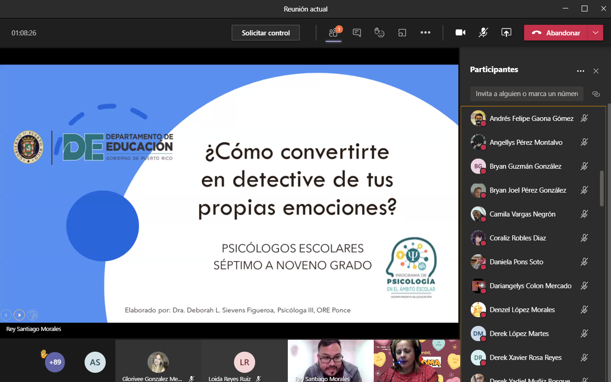
Task: Click muted mic icon for Denzel López
Action: pos(584,309)
